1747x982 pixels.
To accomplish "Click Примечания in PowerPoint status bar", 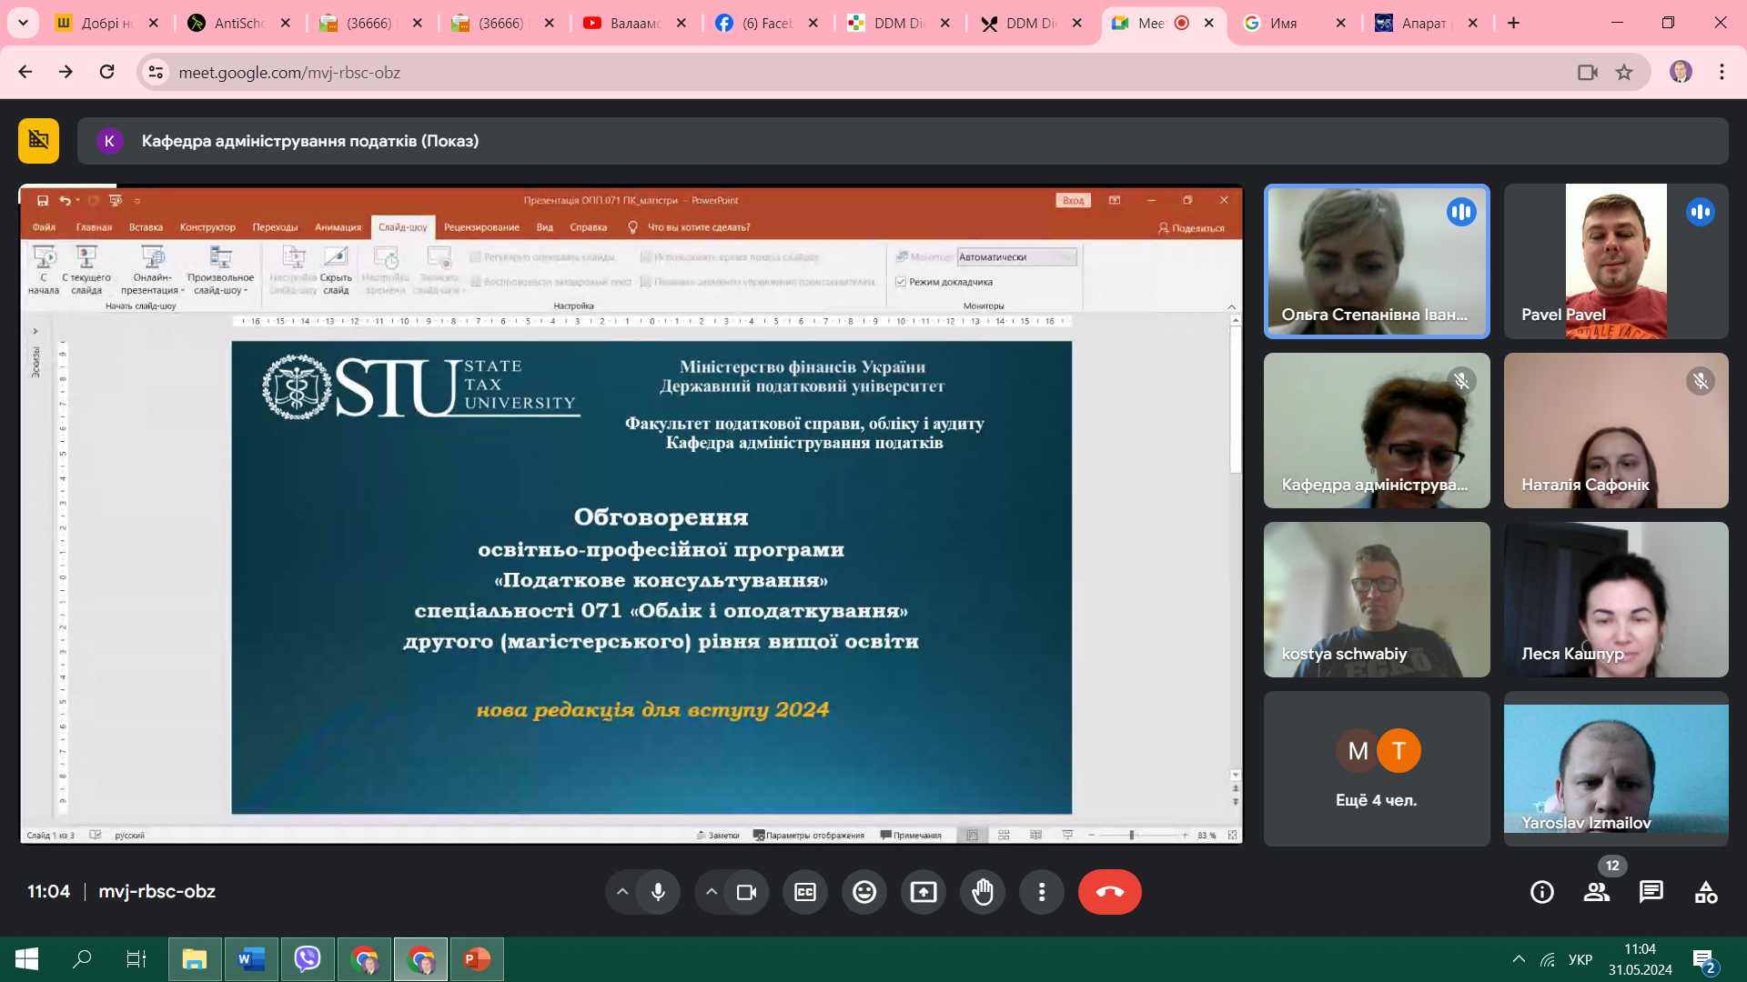I will [x=911, y=835].
